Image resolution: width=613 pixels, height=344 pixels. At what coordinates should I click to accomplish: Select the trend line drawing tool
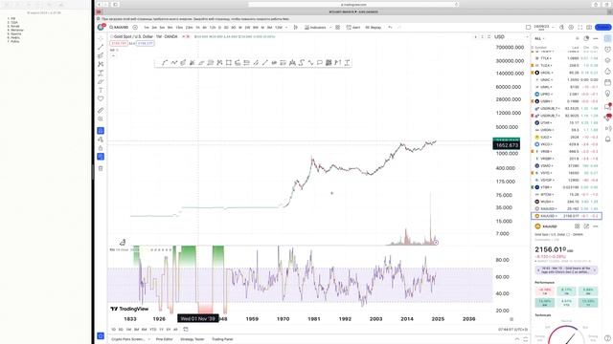point(101,47)
